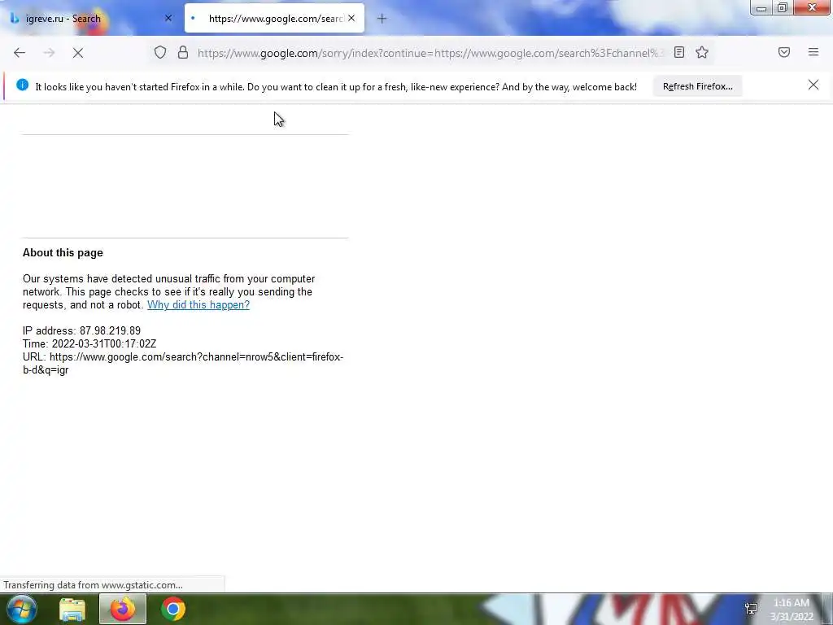This screenshot has height=625, width=833.
Task: Restore down the Firefox window
Action: tap(783, 8)
